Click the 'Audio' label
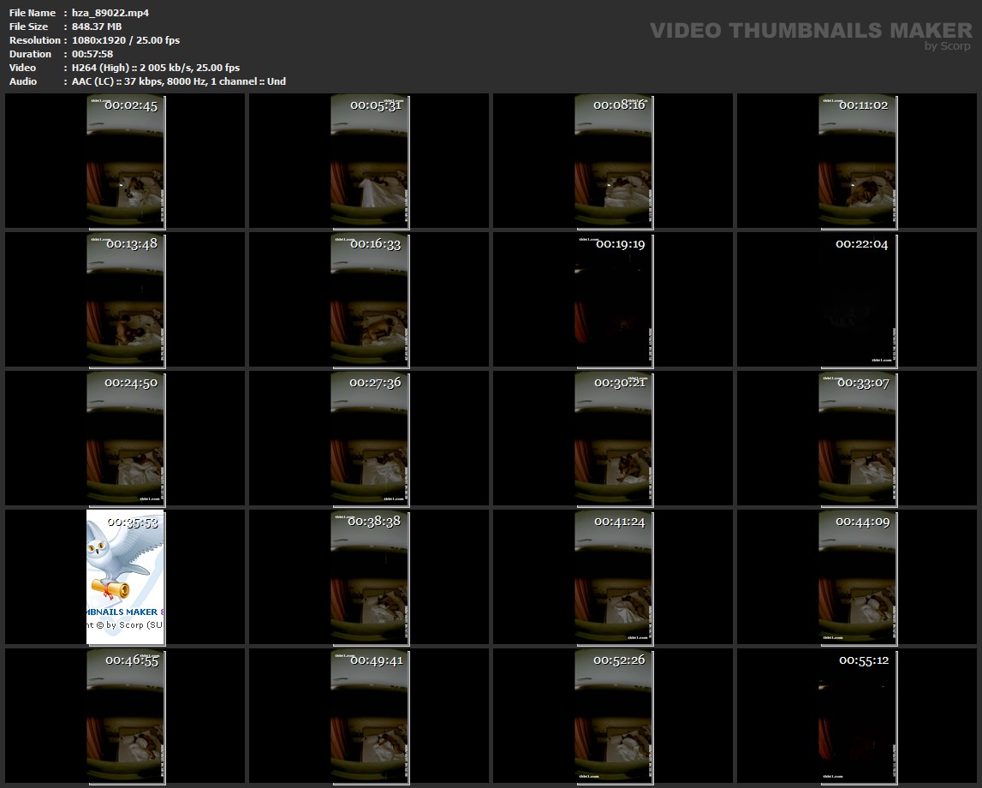982x788 pixels. (x=23, y=81)
